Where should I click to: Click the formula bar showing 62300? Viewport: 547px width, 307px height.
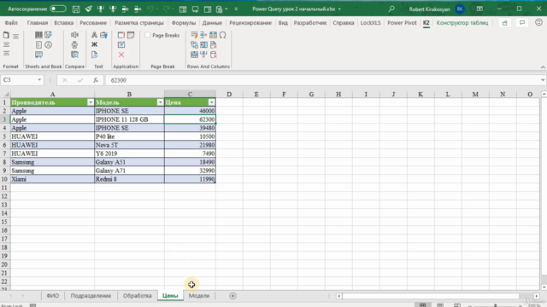(x=323, y=80)
